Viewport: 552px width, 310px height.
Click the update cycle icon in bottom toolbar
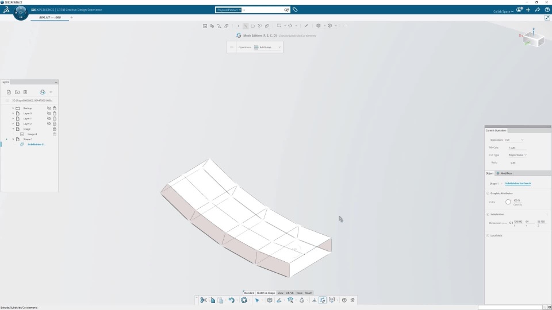click(244, 300)
